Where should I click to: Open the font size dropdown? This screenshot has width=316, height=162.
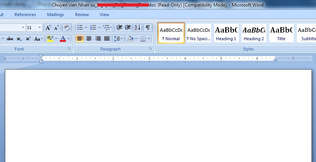39,28
